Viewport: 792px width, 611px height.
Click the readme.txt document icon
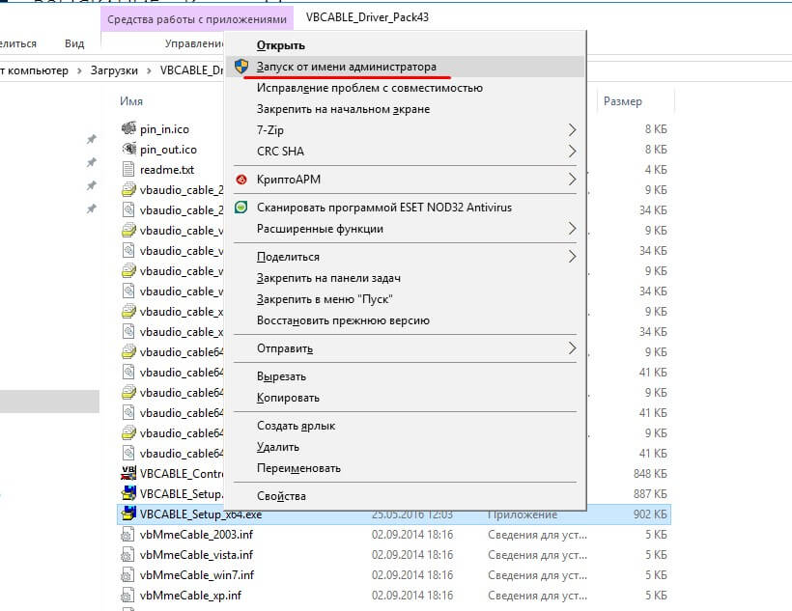[128, 169]
